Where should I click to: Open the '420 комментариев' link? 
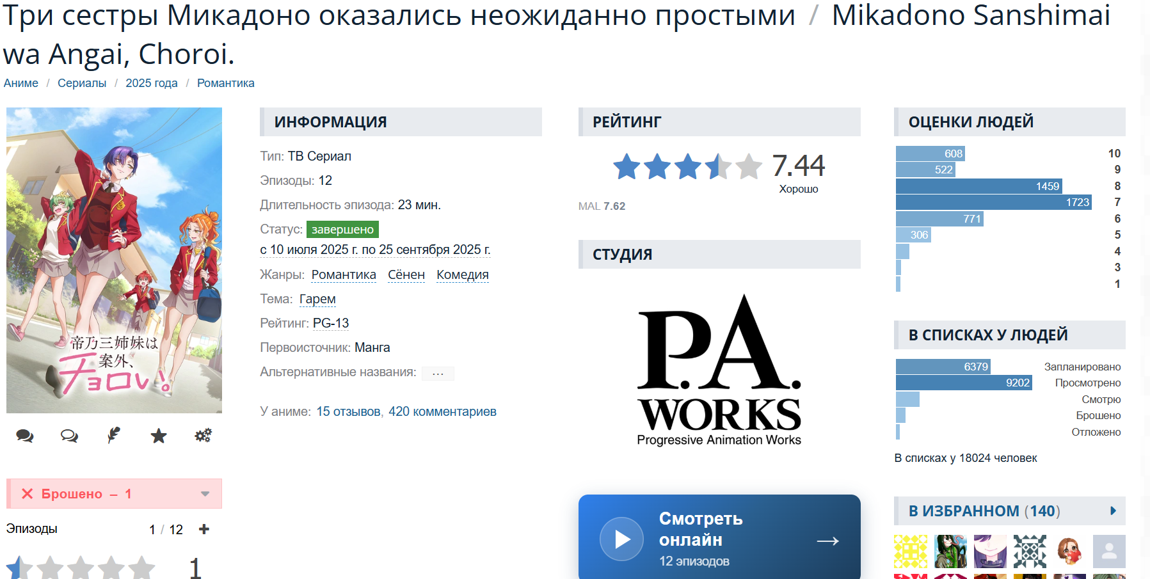point(442,411)
